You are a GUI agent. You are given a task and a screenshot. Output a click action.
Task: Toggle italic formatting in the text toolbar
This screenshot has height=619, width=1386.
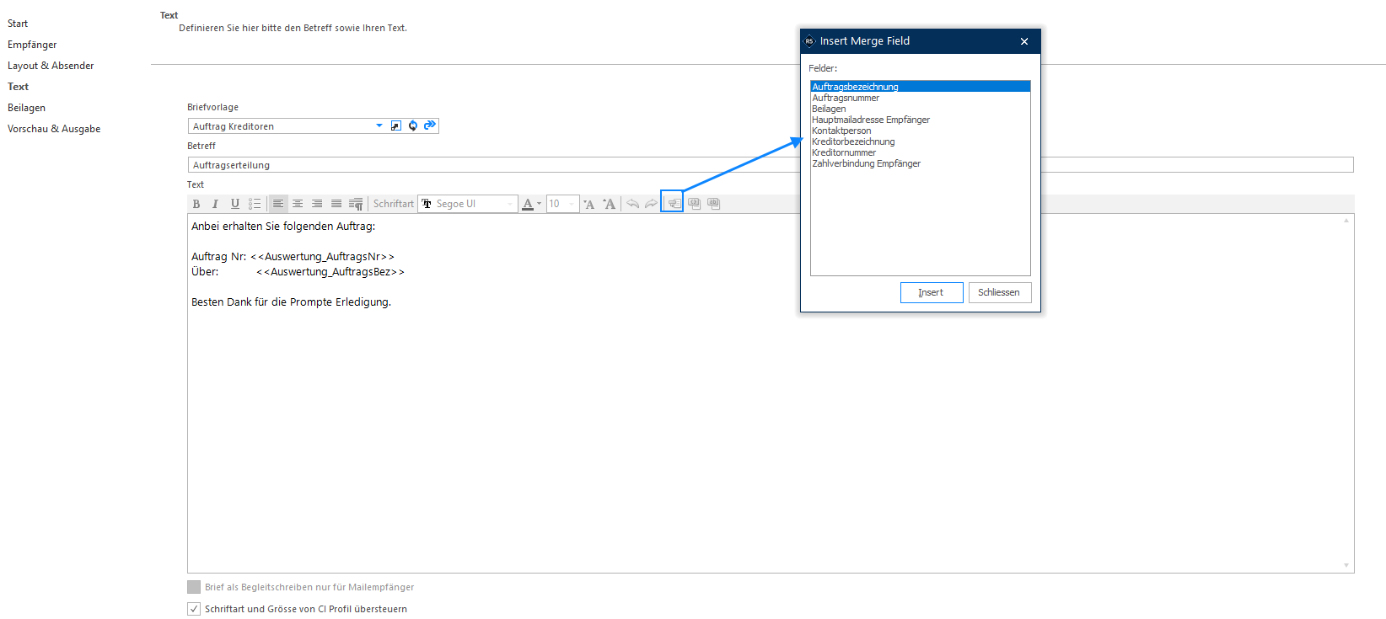pos(215,204)
